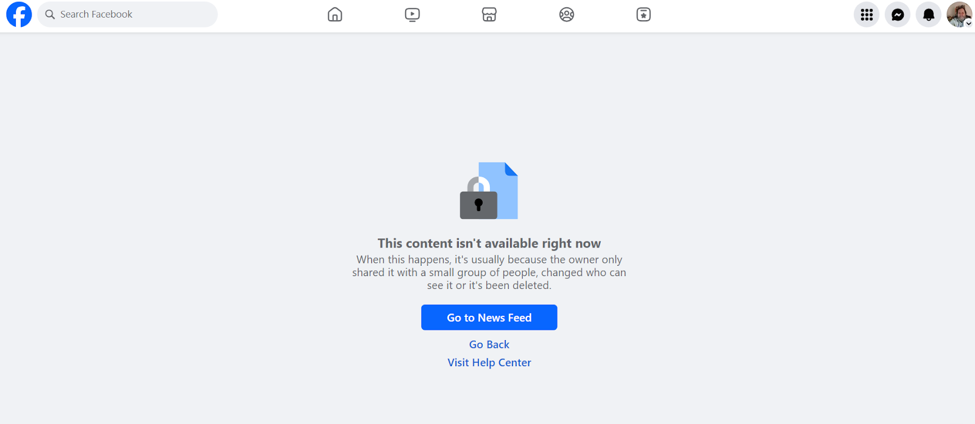
Task: Click the magnifier icon in search bar
Action: coord(50,15)
